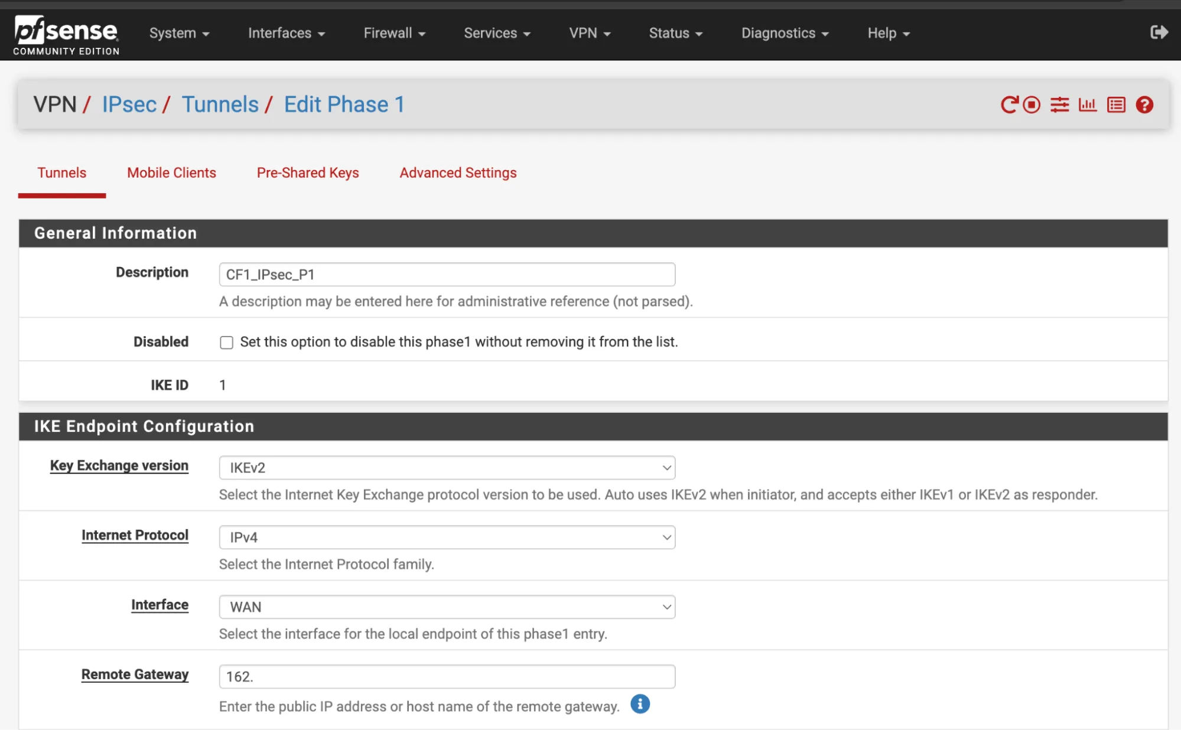Switch to the Mobile Clients tab

(x=171, y=172)
